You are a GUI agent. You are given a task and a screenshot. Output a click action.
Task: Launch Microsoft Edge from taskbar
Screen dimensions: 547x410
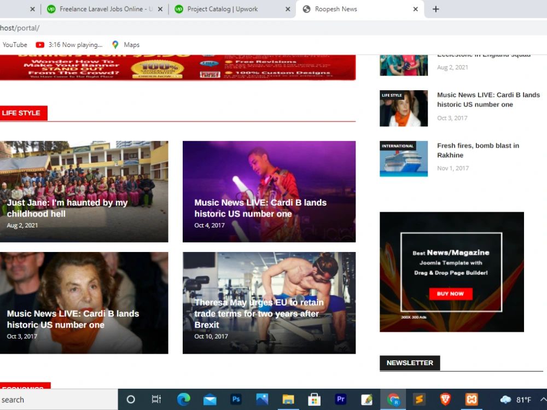[183, 399]
